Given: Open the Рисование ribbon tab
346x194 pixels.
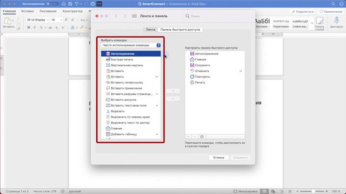Looking at the screenshot, I should pos(48,11).
